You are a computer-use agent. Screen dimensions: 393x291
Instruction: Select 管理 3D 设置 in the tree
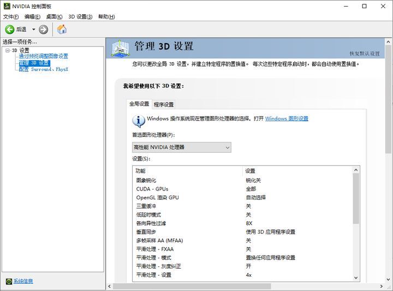point(34,63)
